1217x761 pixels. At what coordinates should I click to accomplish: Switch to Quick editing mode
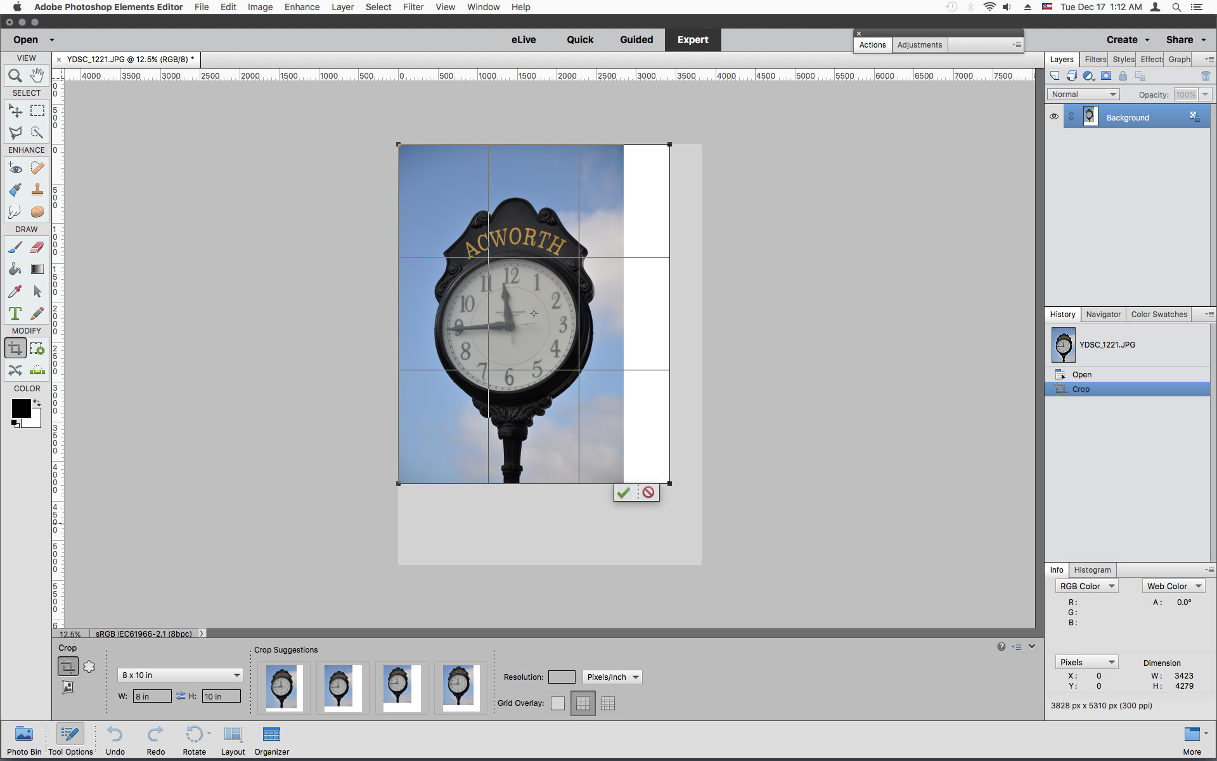(x=579, y=39)
